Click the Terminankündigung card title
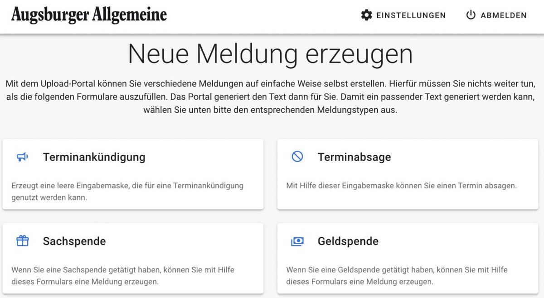Viewport: 544px width, 298px height. tap(94, 157)
